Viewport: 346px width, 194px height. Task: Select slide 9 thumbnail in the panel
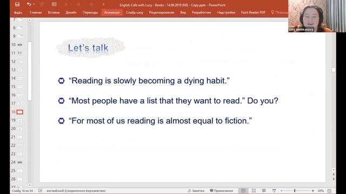click(x=19, y=36)
